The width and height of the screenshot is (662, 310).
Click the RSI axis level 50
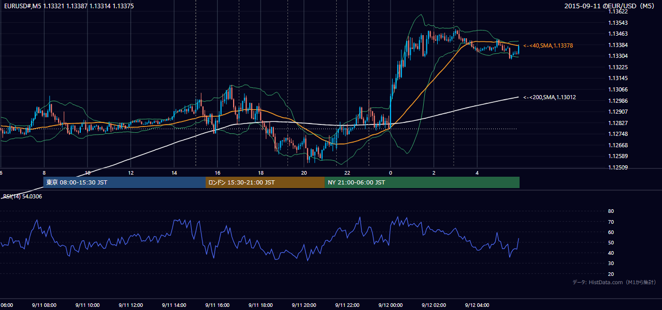click(611, 242)
